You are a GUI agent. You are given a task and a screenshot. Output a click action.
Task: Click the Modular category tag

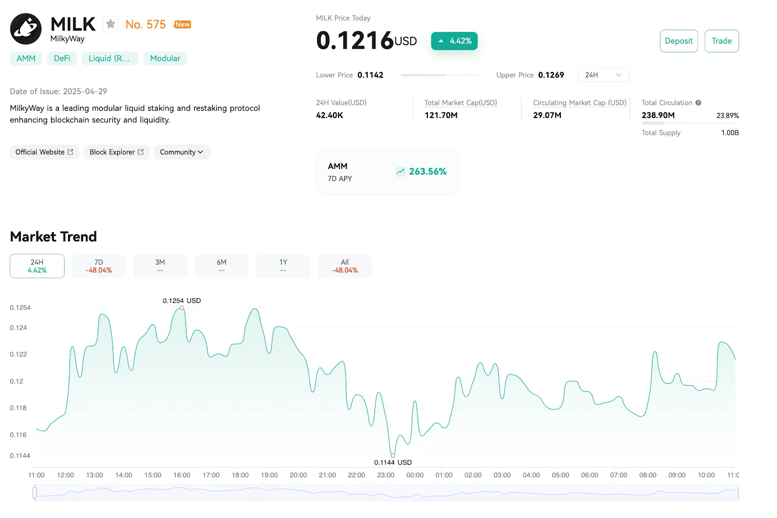[x=165, y=58]
